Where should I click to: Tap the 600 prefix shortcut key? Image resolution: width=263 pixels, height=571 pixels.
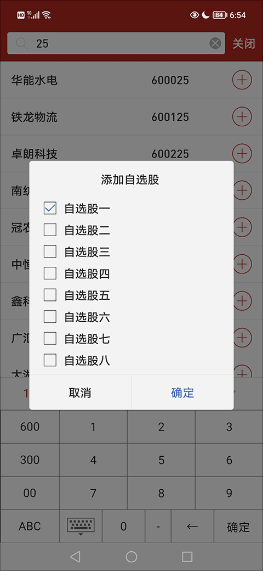pyautogui.click(x=30, y=427)
